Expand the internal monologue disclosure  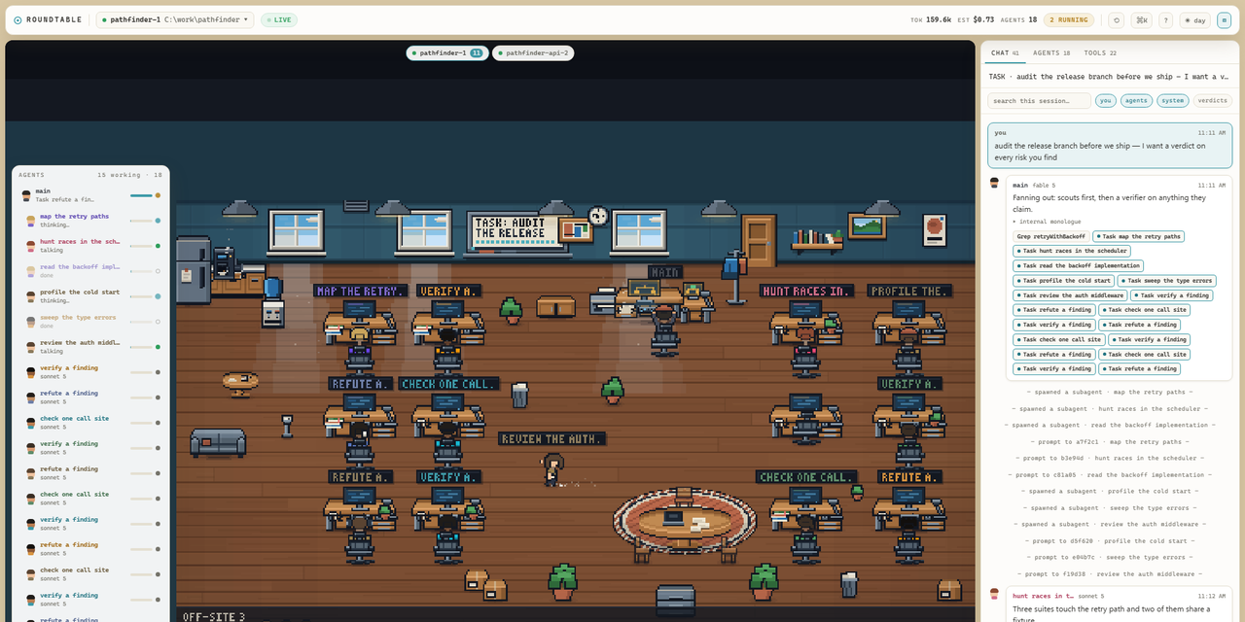pos(1047,222)
